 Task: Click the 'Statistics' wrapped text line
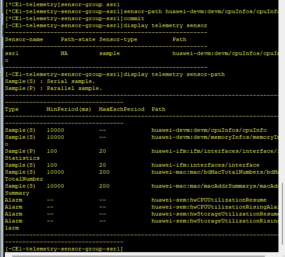pyautogui.click(x=22, y=158)
